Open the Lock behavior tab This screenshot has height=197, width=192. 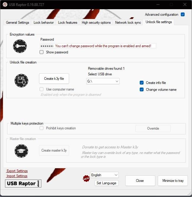tap(44, 23)
